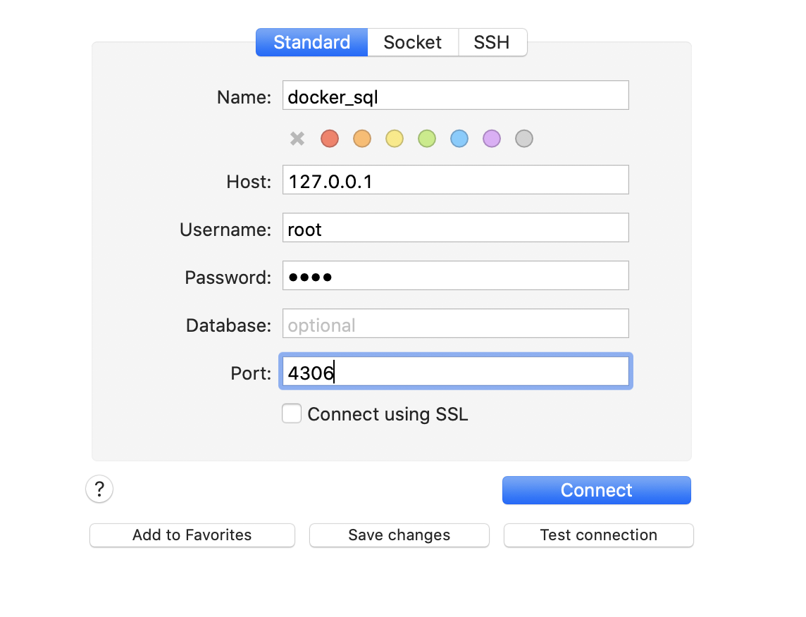Viewport: 806px width, 617px height.
Task: Pick the yellow color label
Action: tap(395, 139)
